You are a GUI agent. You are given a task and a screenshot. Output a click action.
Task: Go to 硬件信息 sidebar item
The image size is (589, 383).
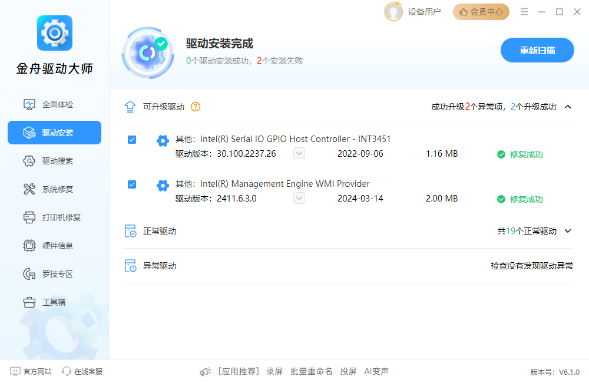click(x=57, y=246)
